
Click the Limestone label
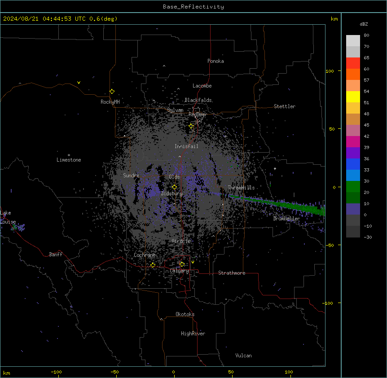pyautogui.click(x=69, y=160)
